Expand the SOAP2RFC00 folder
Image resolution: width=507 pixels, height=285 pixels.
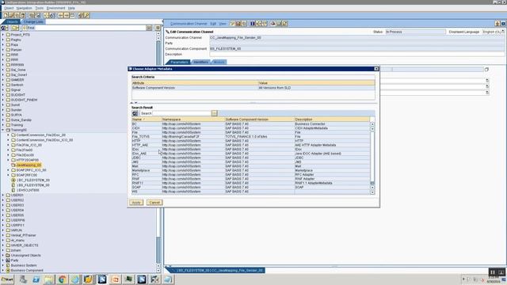click(x=8, y=175)
